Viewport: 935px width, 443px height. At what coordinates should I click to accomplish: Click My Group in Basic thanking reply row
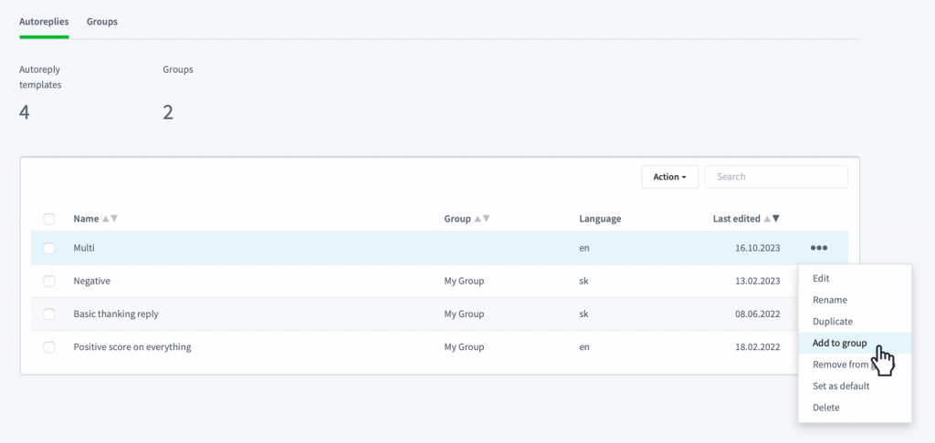click(464, 314)
